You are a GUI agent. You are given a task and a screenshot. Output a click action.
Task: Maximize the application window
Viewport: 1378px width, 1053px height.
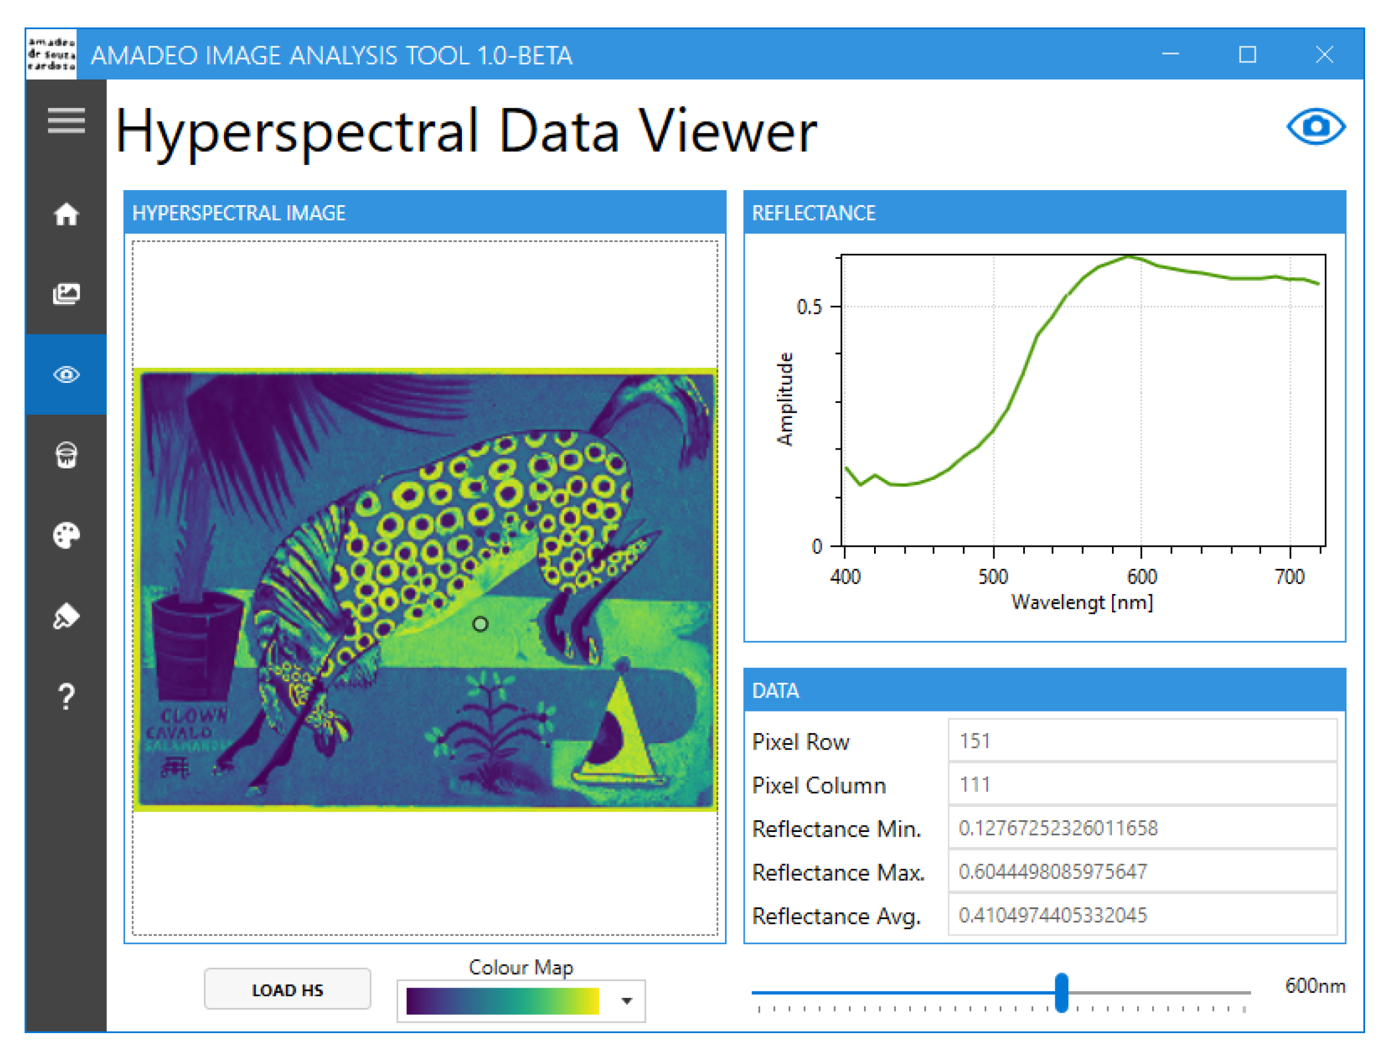1246,54
